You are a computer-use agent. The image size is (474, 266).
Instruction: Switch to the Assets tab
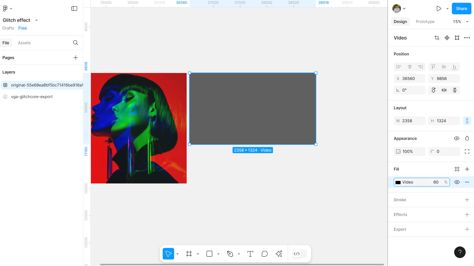[x=24, y=43]
